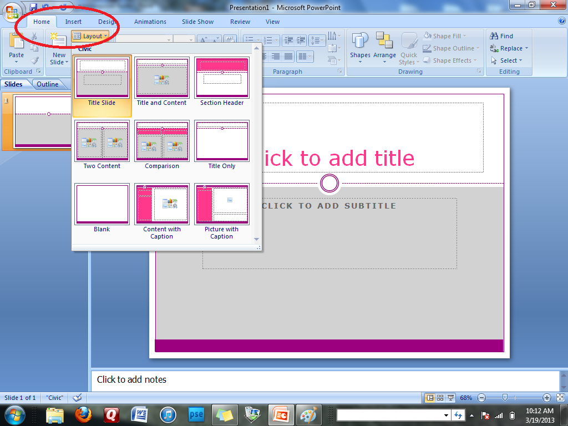This screenshot has width=568, height=426.
Task: Open the Insert ribbon tab
Action: 73,22
